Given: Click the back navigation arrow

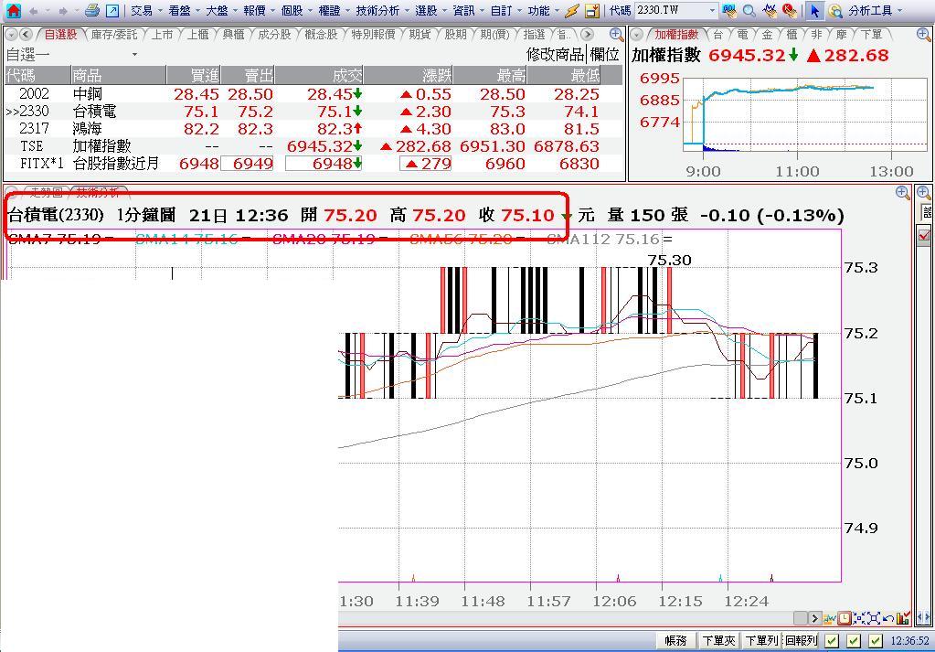Looking at the screenshot, I should tap(34, 11).
